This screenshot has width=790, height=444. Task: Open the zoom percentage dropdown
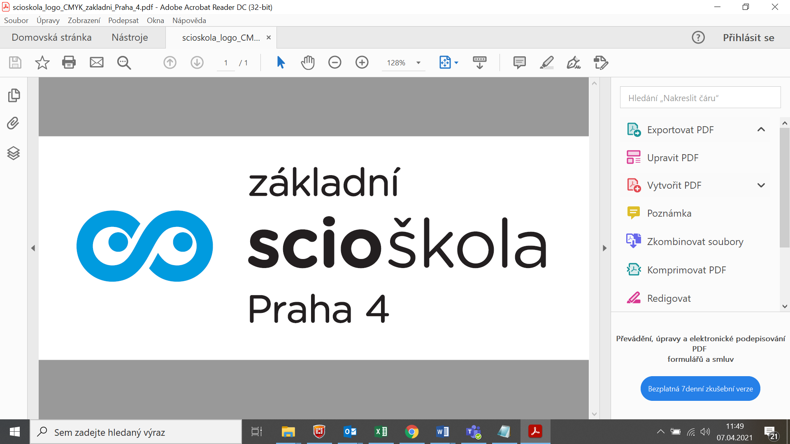coord(418,63)
